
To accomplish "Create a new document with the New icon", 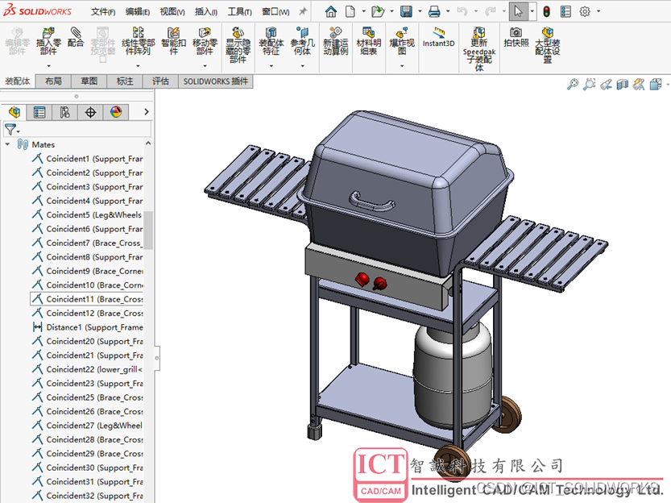I will [350, 11].
